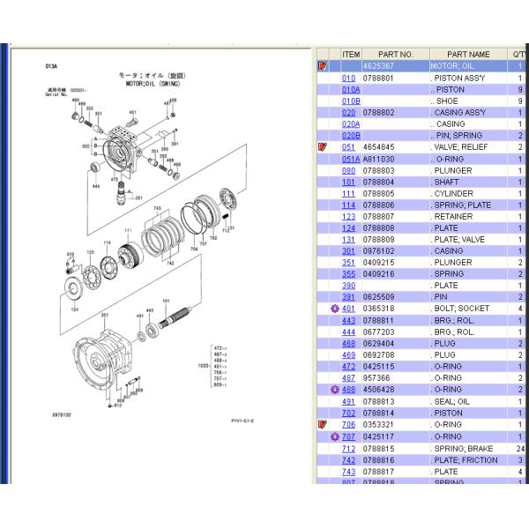This screenshot has width=529, height=529.
Task: Click the purple gear icon beside item 401
Action: coord(334,309)
